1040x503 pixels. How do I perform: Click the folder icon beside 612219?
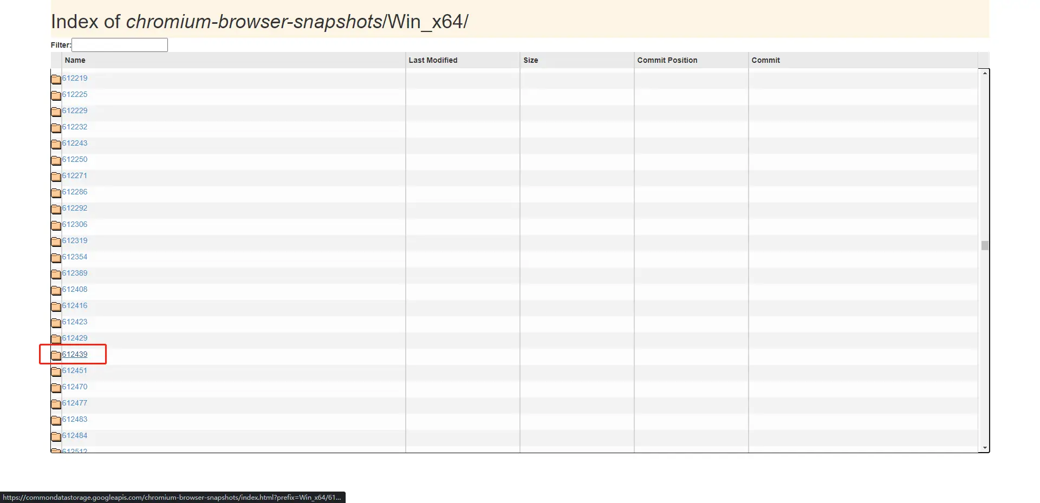(56, 79)
